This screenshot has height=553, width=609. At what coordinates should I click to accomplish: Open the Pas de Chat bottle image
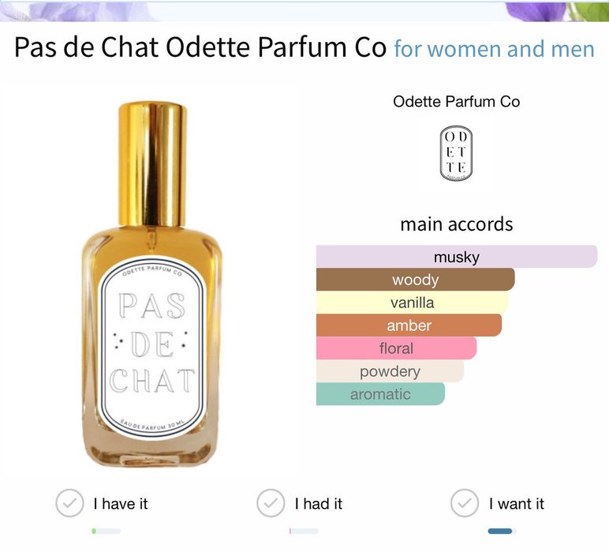[x=152, y=284]
